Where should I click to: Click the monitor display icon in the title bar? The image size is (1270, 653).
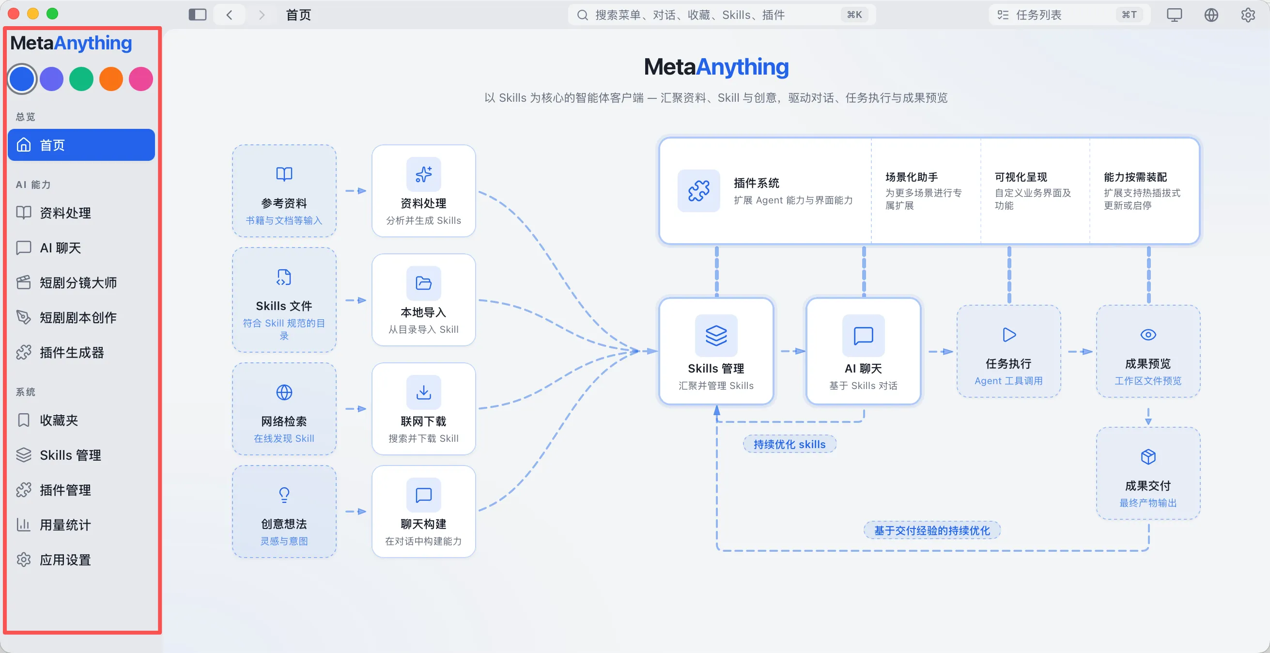[1174, 15]
